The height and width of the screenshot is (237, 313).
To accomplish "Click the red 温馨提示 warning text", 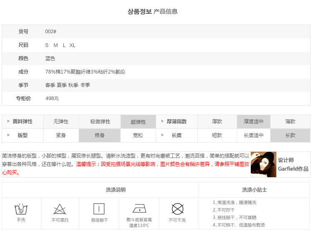I will point(125,168).
